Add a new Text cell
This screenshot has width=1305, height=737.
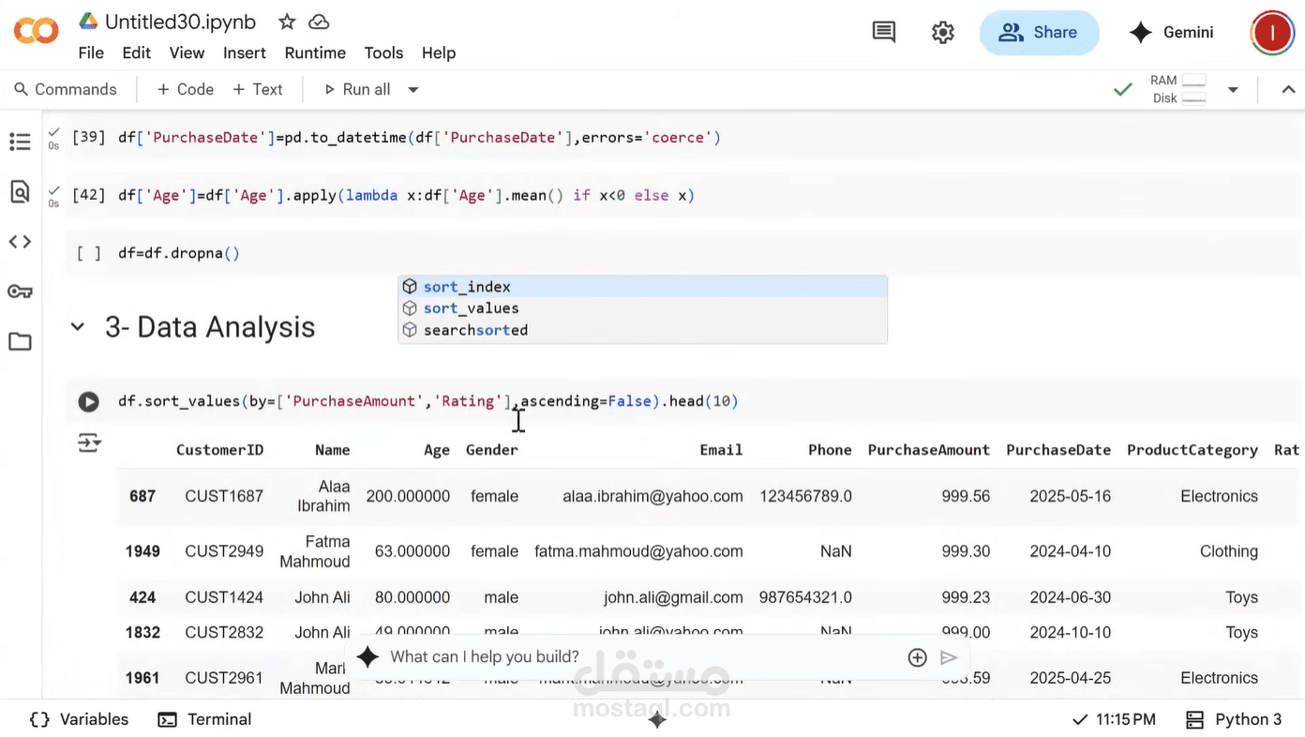[x=257, y=90]
